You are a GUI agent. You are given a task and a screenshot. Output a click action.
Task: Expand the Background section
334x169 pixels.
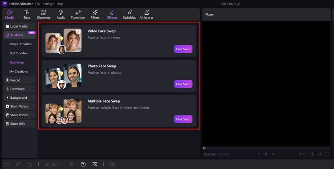pos(20,97)
